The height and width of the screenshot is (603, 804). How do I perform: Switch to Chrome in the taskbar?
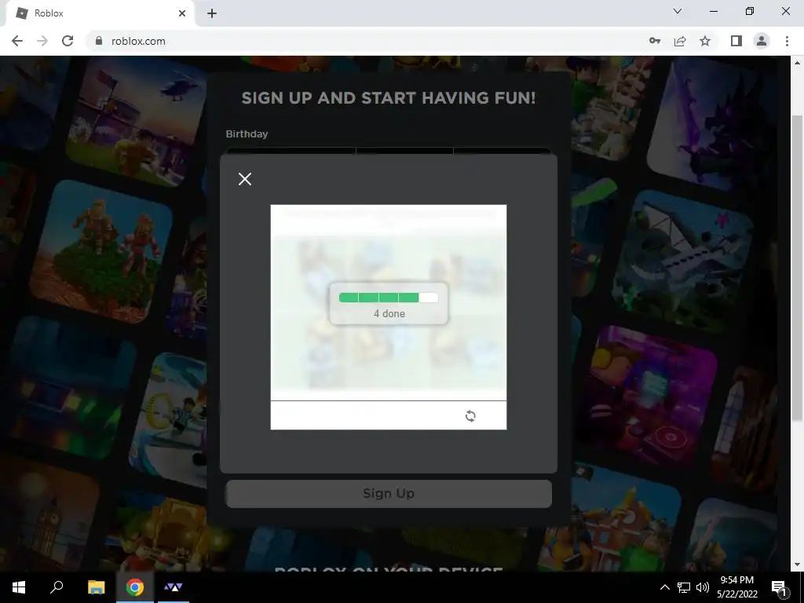[x=135, y=587]
